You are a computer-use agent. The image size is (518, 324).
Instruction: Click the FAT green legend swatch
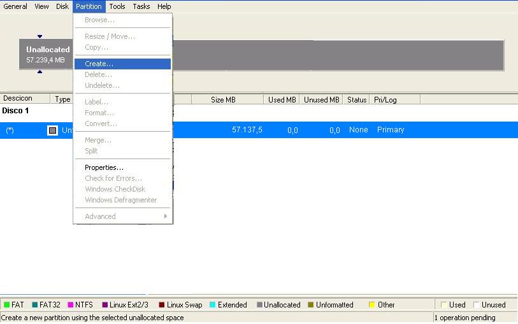coord(6,305)
